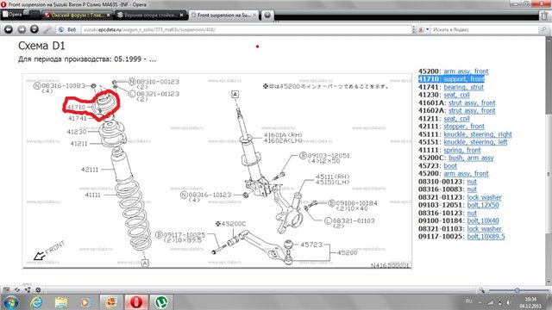Image resolution: width=552 pixels, height=310 pixels.
Task: Reload the page using the reload button
Action: [34, 29]
